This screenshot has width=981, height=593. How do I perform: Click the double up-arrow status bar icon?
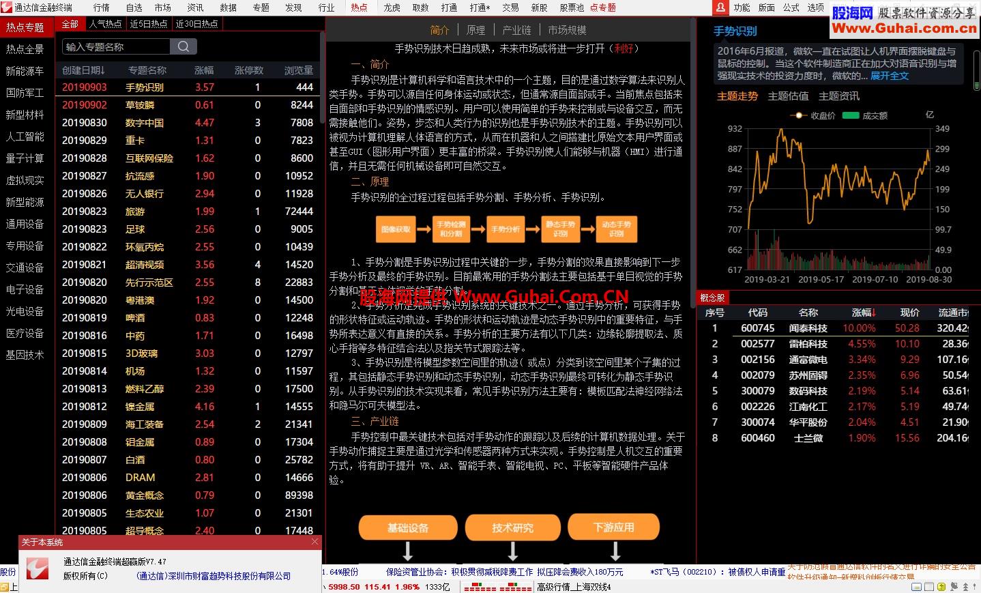(965, 587)
